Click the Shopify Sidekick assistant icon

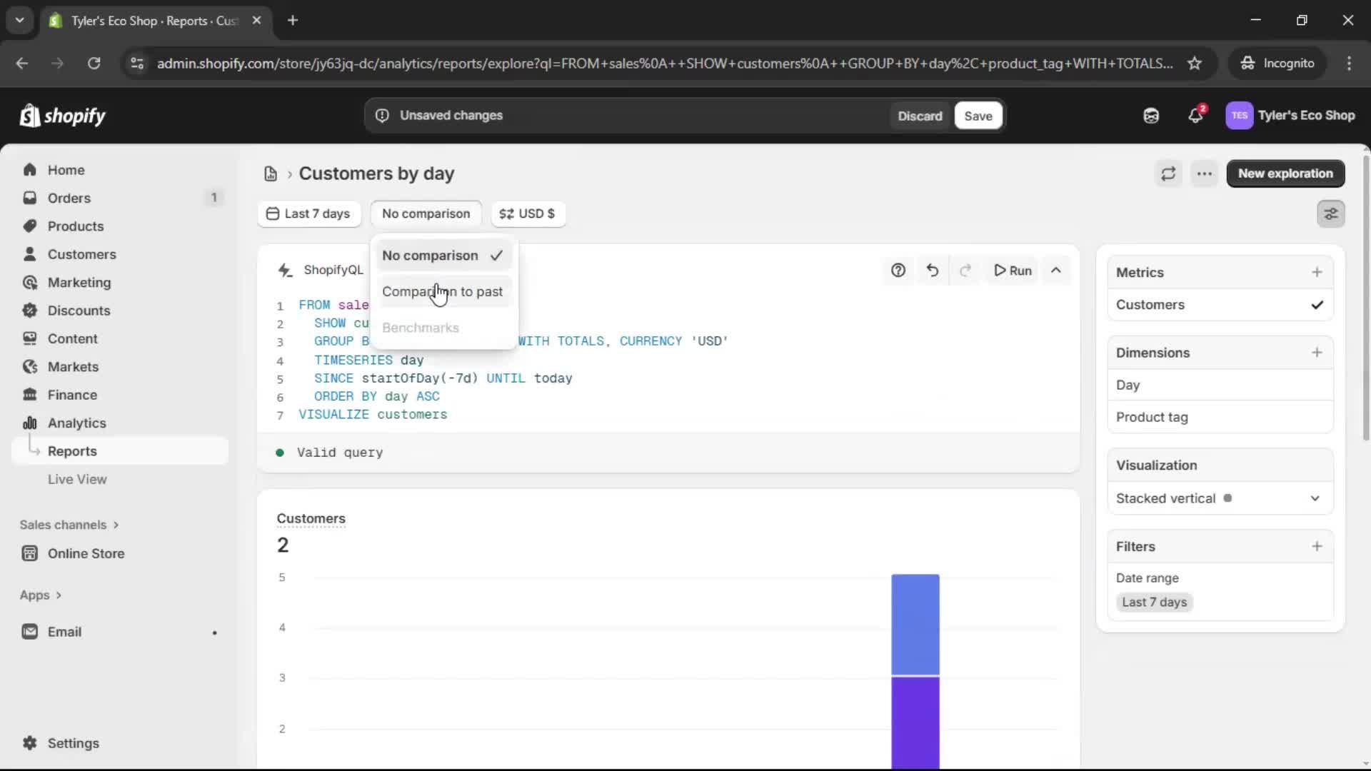point(1150,116)
